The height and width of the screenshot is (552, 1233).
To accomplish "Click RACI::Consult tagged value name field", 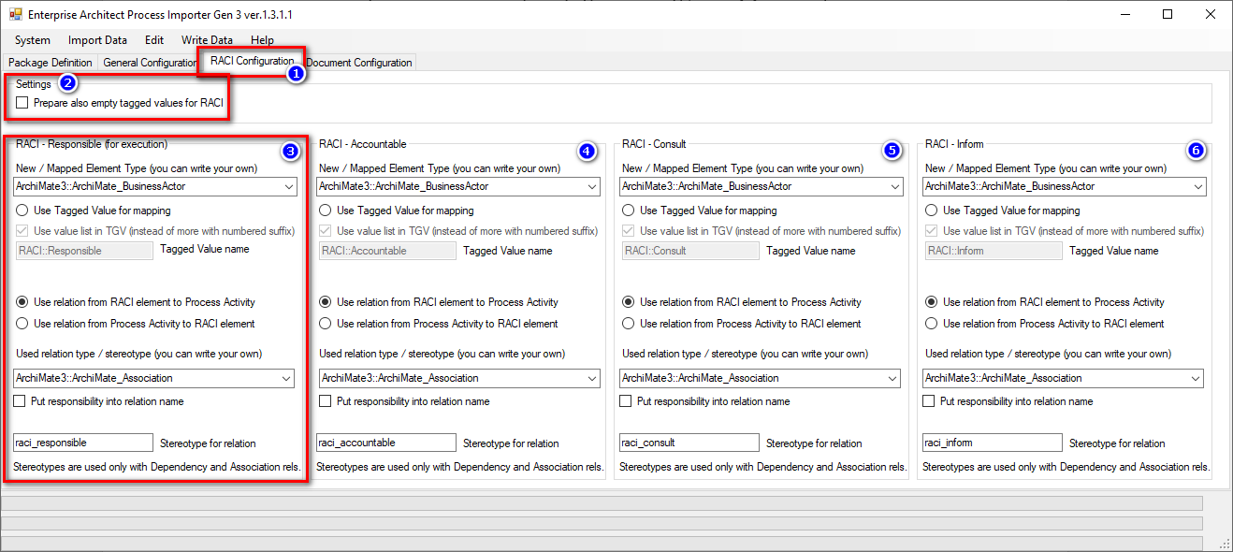I will (690, 251).
